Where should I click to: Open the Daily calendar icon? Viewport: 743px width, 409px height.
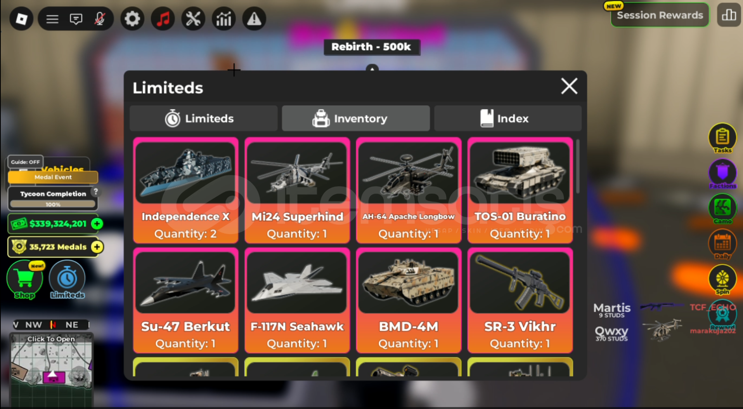point(722,244)
